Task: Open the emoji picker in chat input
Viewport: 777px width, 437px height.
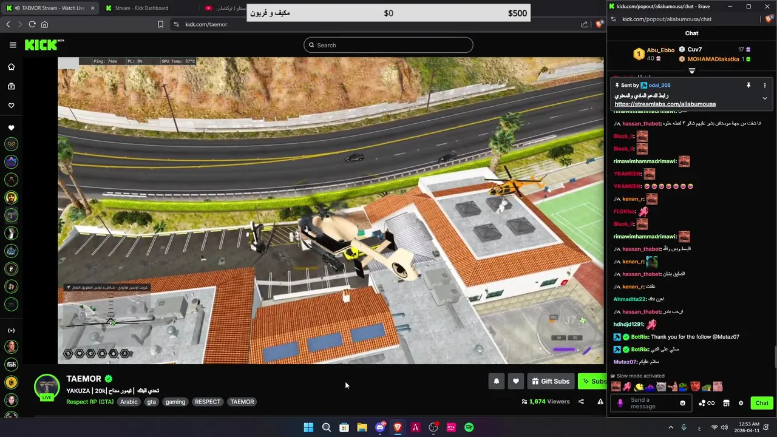Action: point(682,403)
